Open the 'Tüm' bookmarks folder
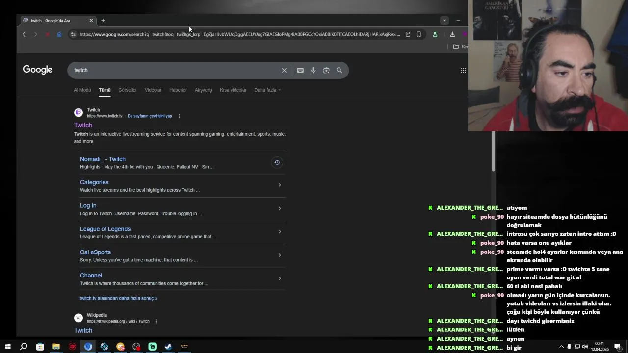Screen dimensions: 628x353 click(x=460, y=47)
